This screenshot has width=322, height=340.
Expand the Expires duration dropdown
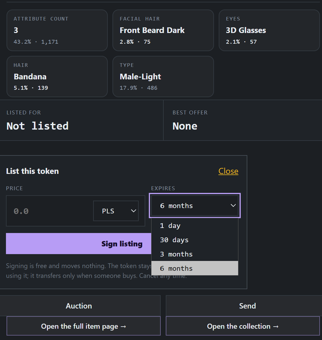tap(195, 205)
